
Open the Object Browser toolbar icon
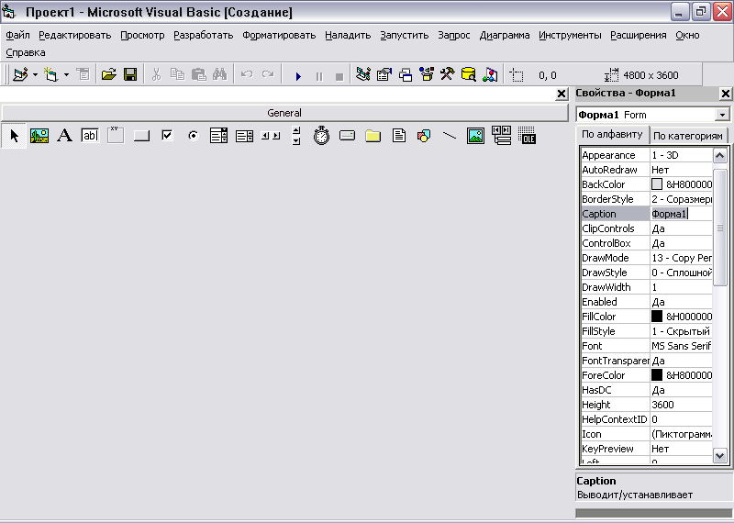tap(427, 74)
